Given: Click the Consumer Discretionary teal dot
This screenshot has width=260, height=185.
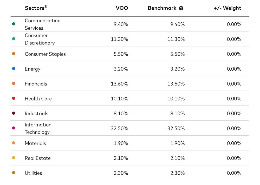Looking at the screenshot, I should coord(14,39).
